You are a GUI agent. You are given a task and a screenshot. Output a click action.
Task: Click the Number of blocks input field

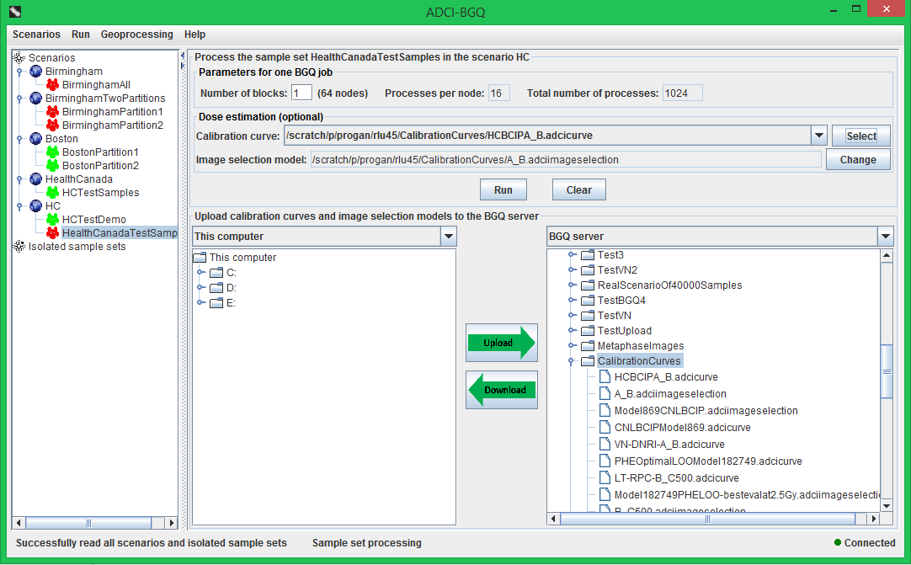[301, 93]
